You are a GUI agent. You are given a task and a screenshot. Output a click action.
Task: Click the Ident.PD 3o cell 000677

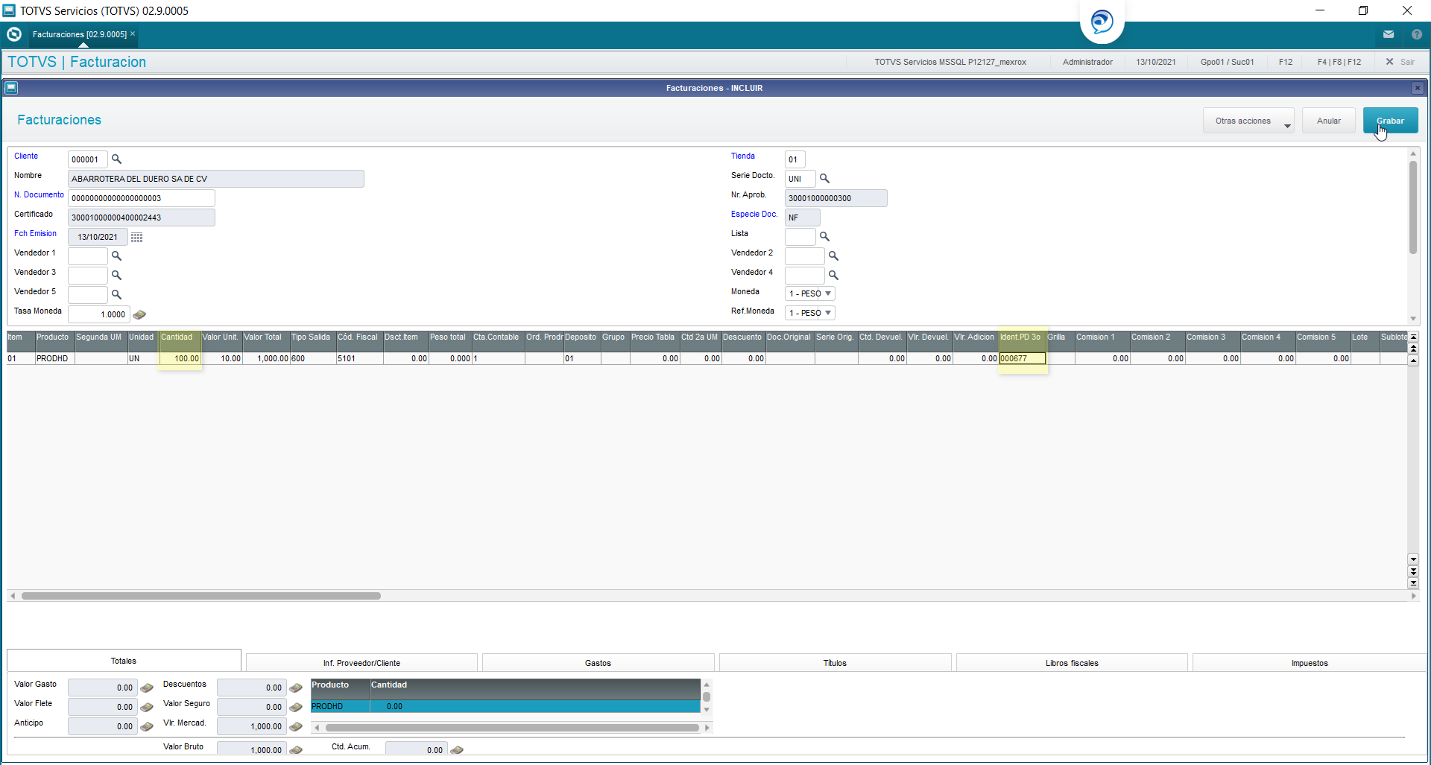coord(1022,358)
